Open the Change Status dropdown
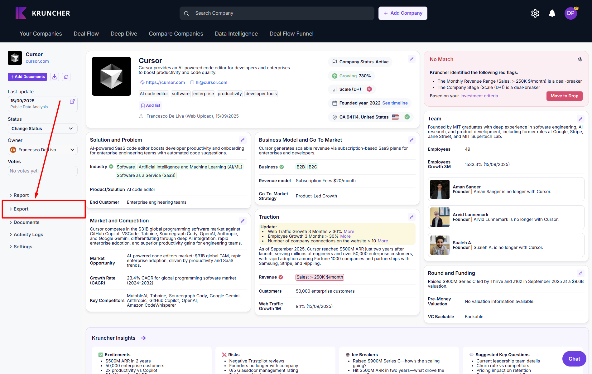The image size is (592, 374). [43, 129]
